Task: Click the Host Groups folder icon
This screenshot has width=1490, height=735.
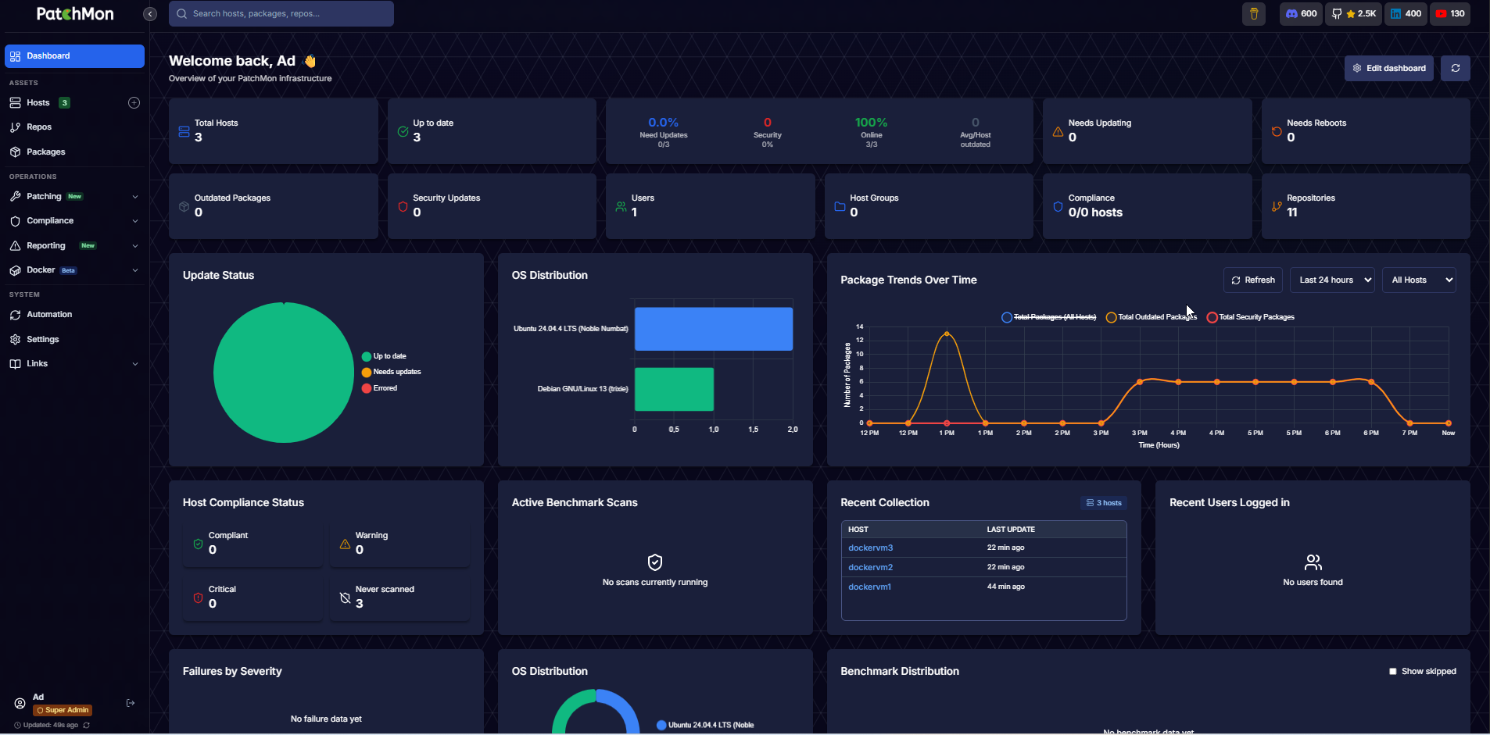Action: click(840, 206)
